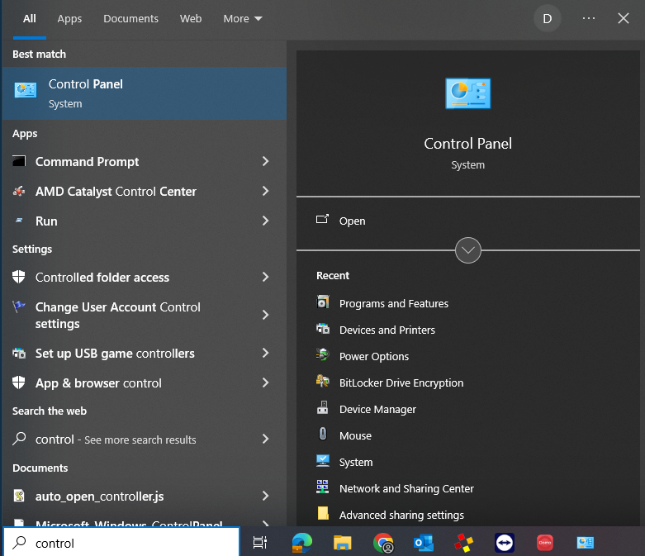Open File Explorer from the taskbar

click(x=342, y=543)
